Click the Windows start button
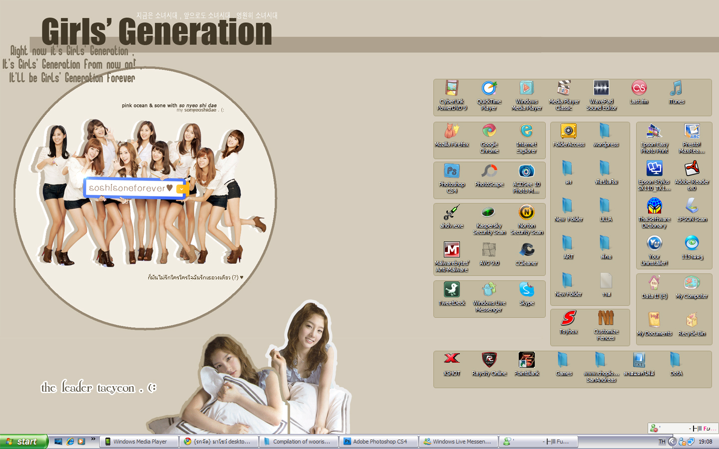Screen dimensions: 719x449 click(24, 442)
